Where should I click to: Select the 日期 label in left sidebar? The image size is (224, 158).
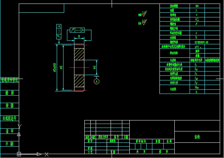(10, 143)
